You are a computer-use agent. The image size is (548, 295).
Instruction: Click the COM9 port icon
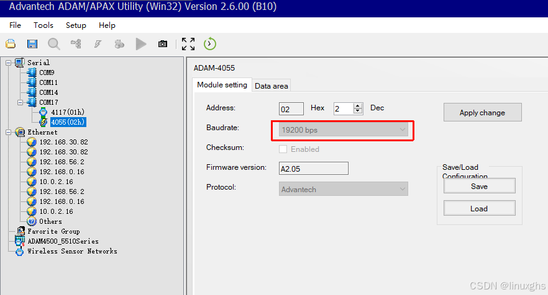[32, 73]
